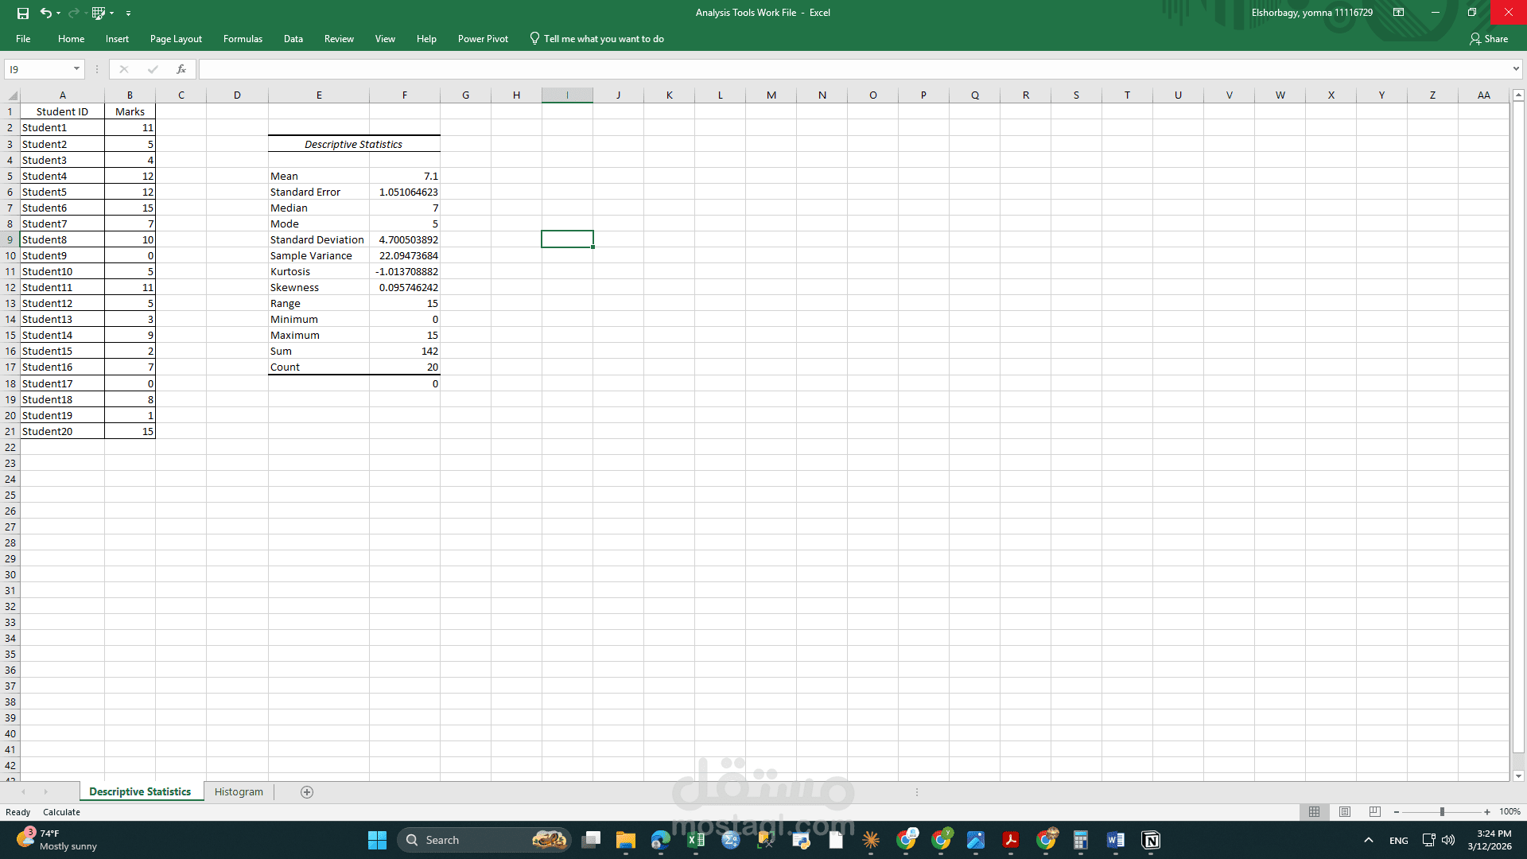Image resolution: width=1527 pixels, height=859 pixels.
Task: Open the Word app from the taskbar
Action: [1115, 840]
